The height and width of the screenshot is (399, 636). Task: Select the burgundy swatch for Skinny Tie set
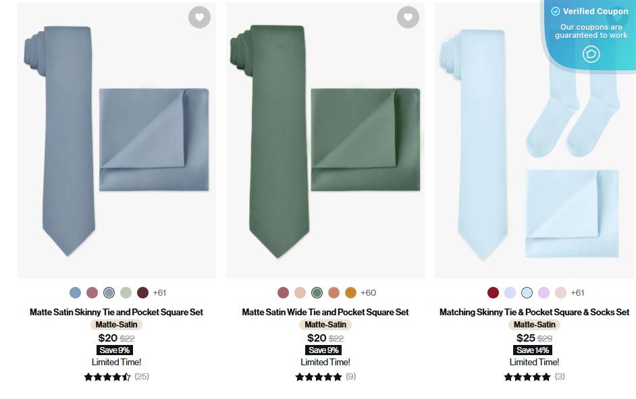pos(142,292)
